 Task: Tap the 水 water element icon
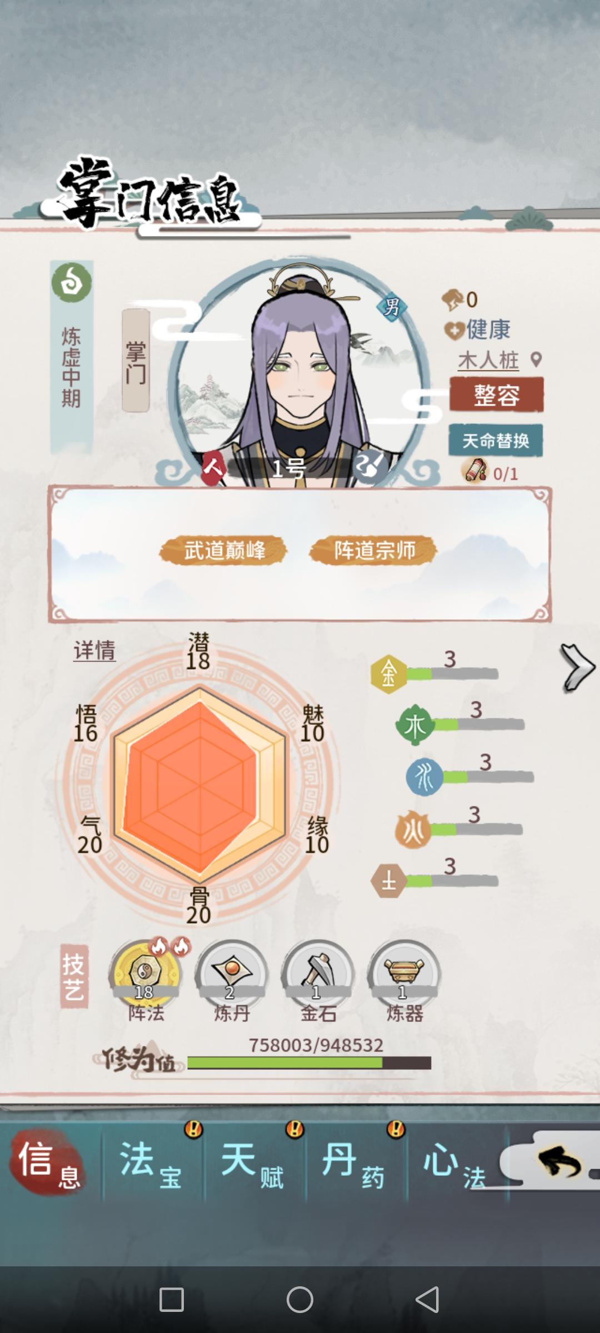[x=424, y=776]
